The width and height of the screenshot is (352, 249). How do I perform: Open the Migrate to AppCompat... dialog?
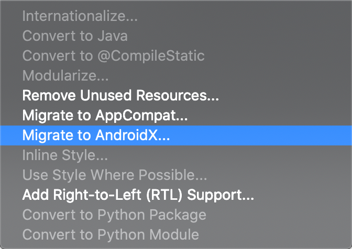(105, 116)
